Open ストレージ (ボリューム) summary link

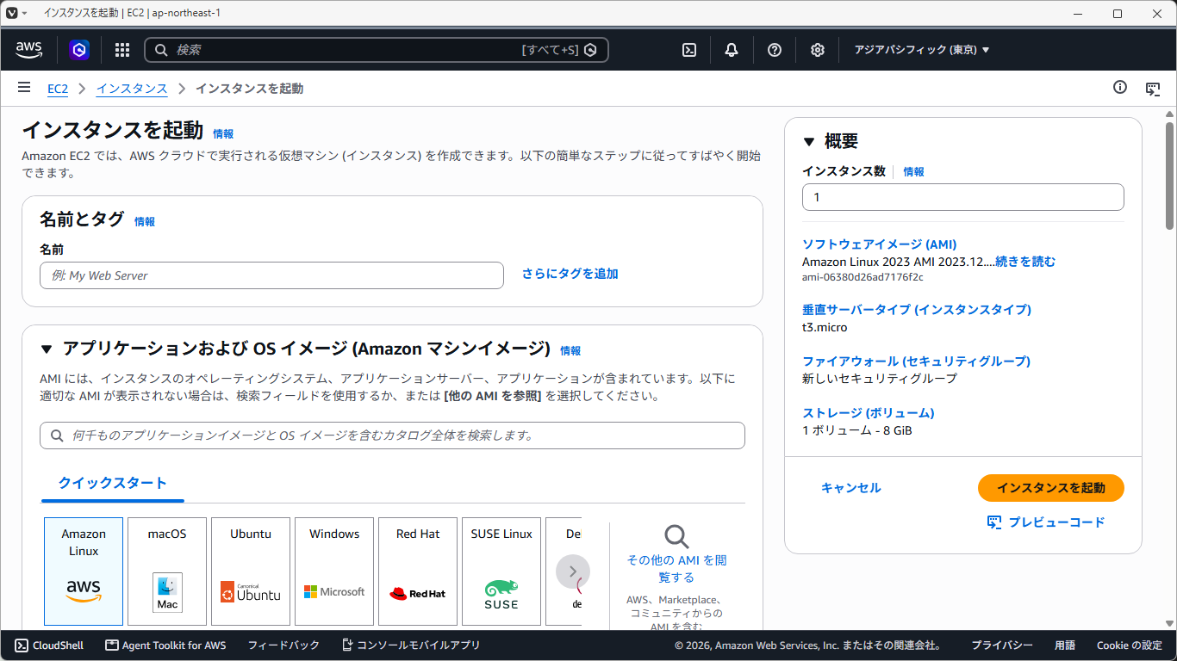click(x=869, y=413)
